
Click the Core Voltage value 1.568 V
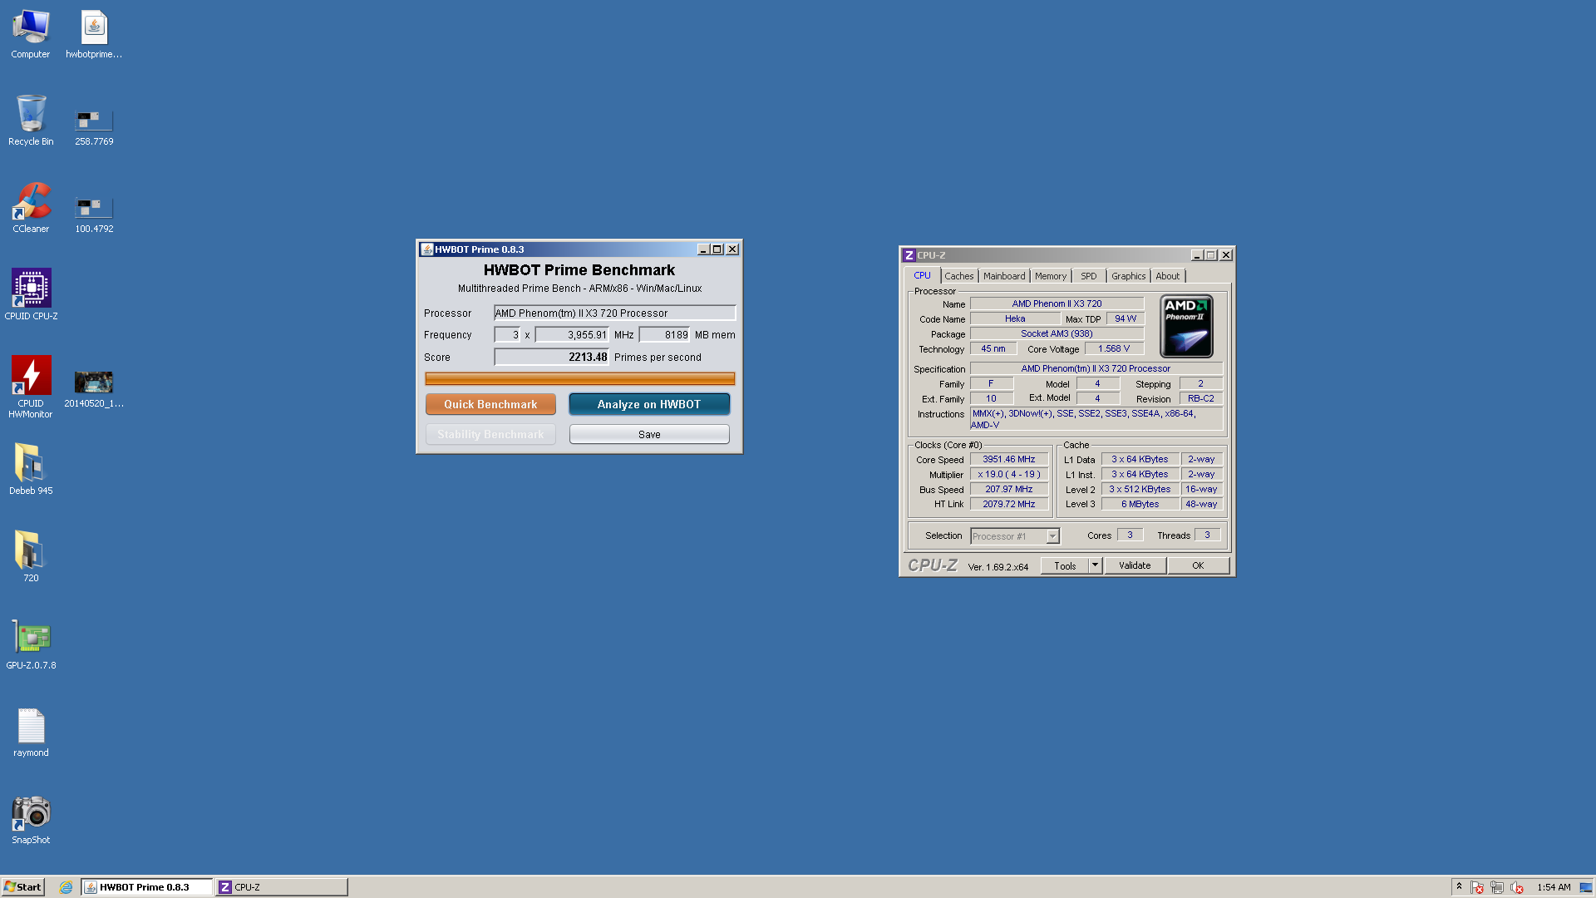pos(1114,348)
